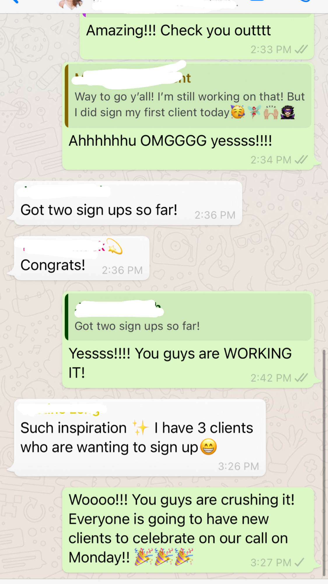Start a voice call from the header
Image resolution: width=328 pixels, height=584 pixels.
305,1
